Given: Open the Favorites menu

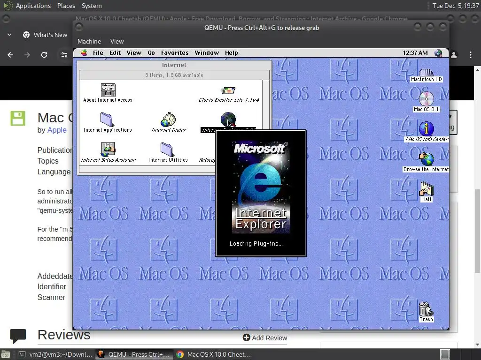Looking at the screenshot, I should 175,52.
